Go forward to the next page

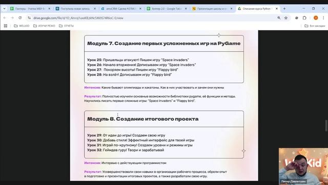tap(12, 18)
